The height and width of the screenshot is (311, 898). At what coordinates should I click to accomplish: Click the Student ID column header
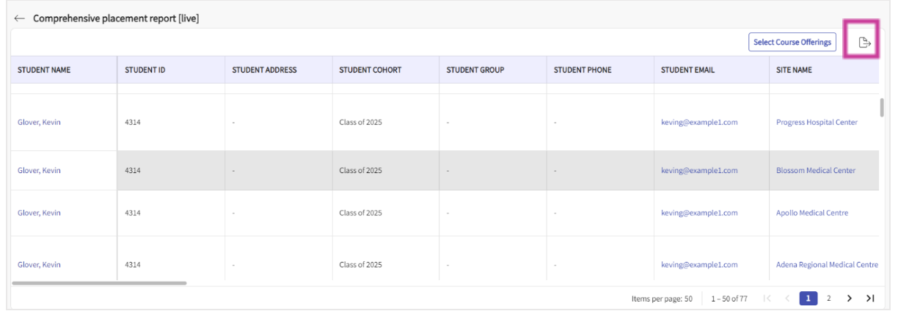click(x=145, y=70)
